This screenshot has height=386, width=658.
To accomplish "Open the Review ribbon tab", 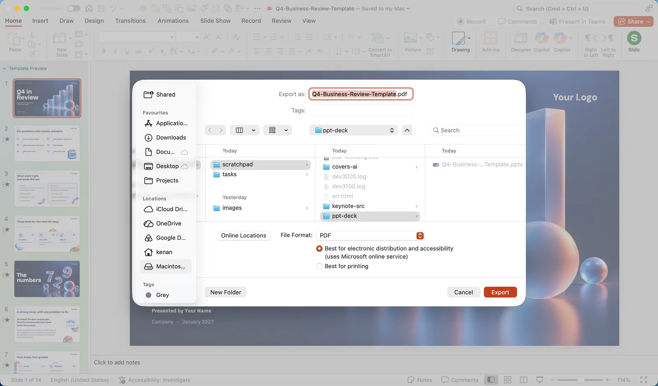I will pos(282,21).
